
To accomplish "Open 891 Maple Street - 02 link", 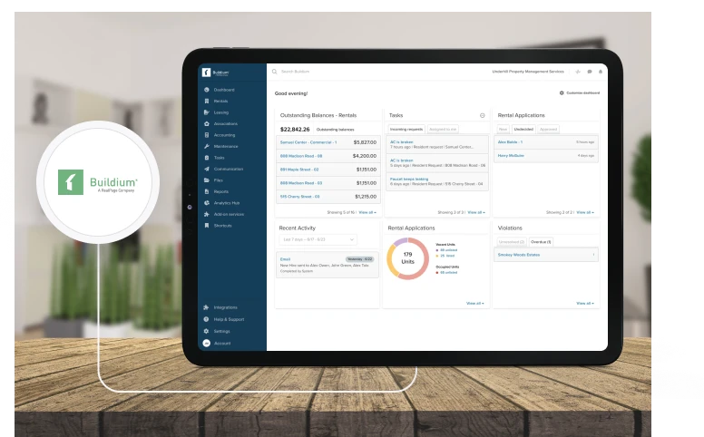I will coord(299,170).
